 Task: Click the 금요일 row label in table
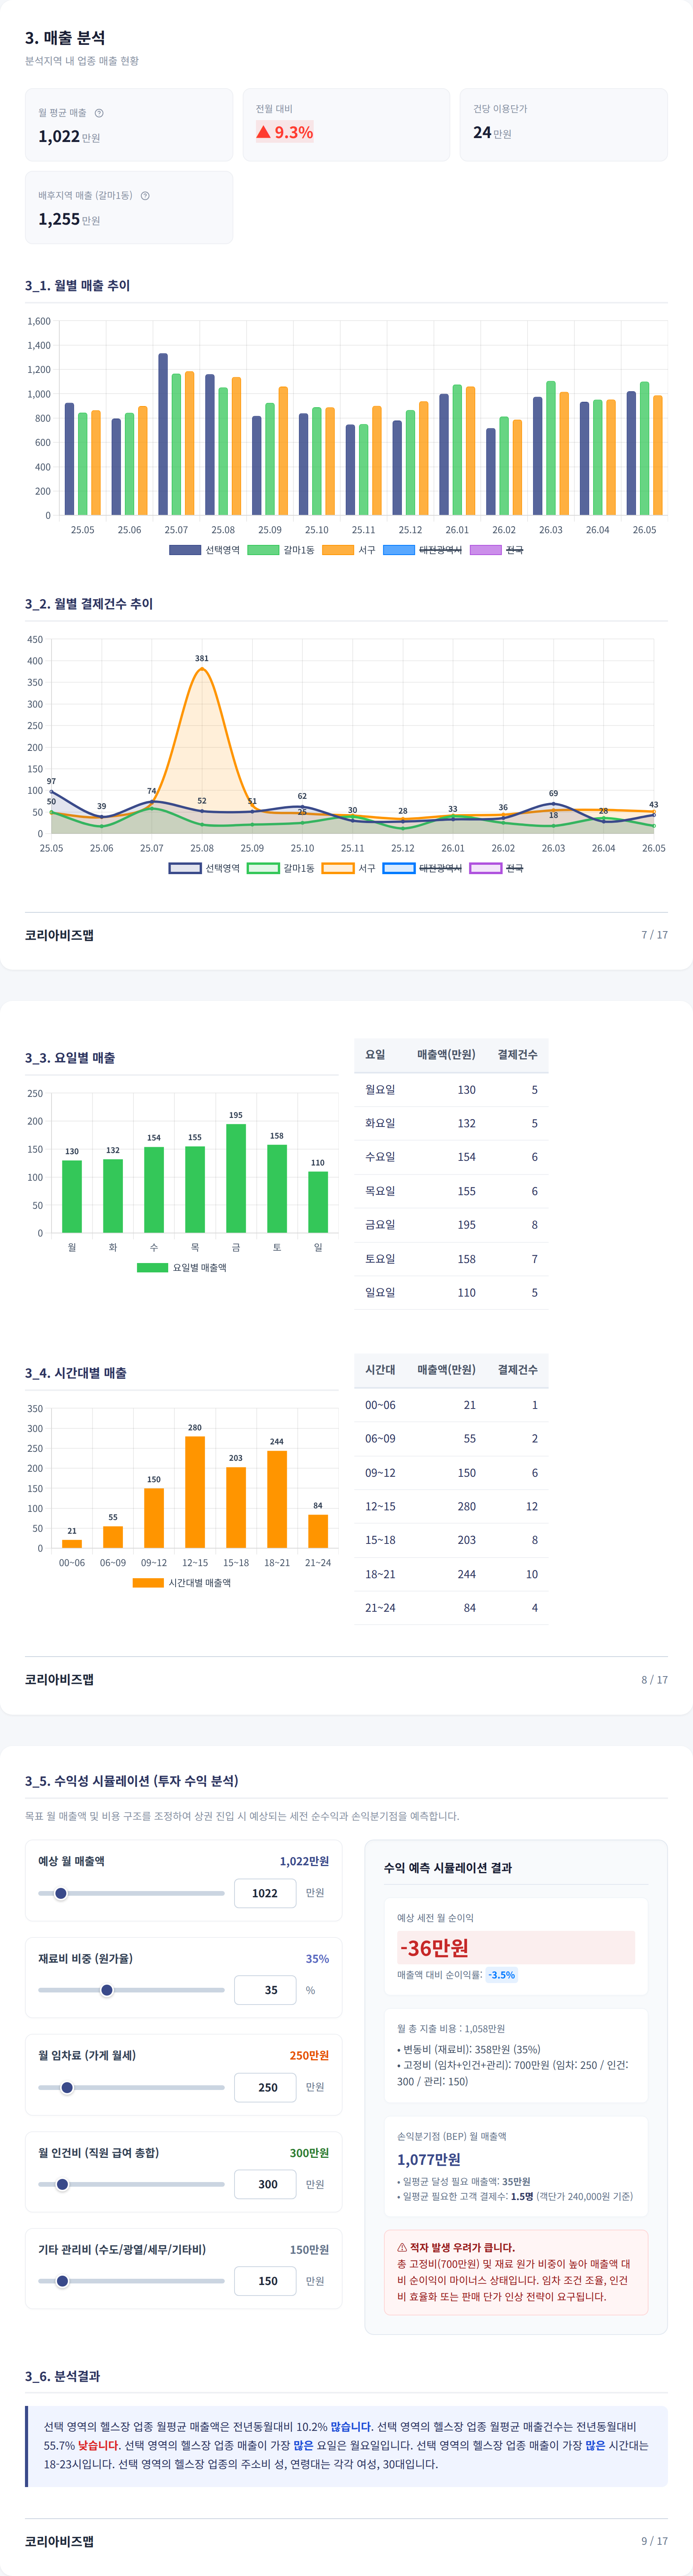(380, 1225)
